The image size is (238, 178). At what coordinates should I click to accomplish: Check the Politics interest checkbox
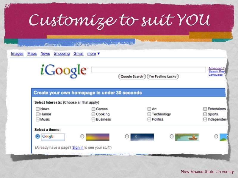click(149, 120)
